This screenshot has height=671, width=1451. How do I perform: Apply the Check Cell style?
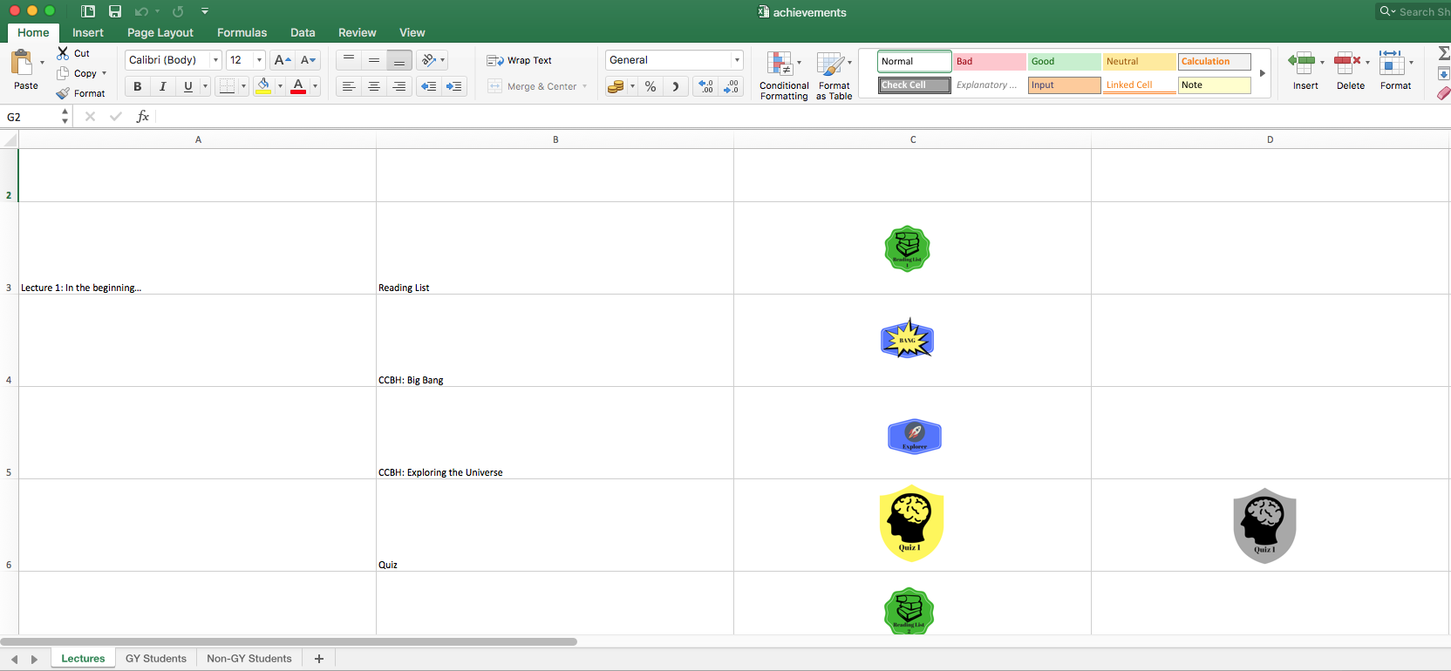[x=914, y=85]
